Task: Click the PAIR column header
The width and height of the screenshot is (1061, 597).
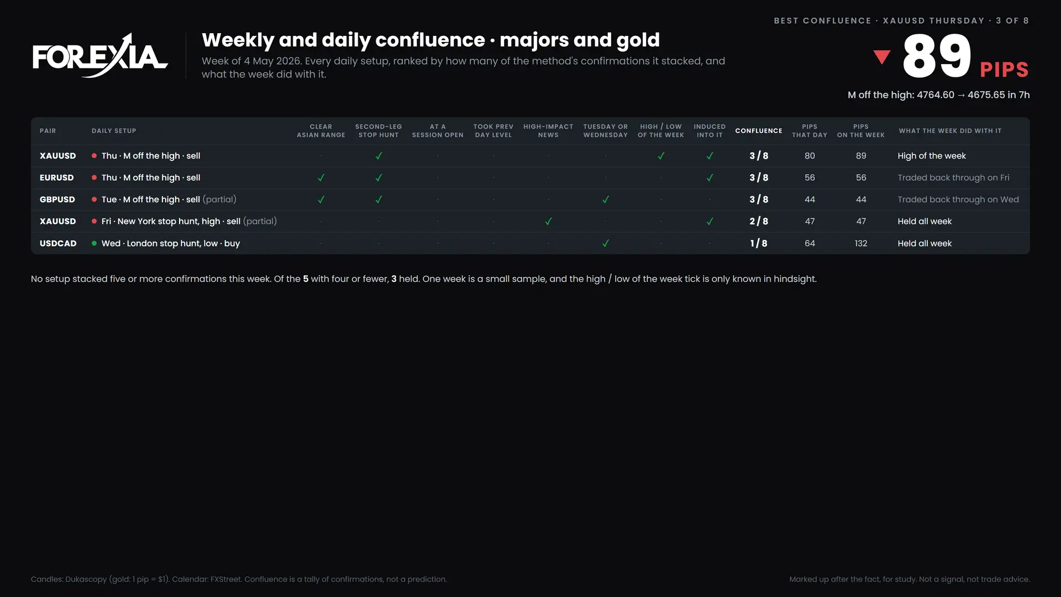Action: [48, 131]
